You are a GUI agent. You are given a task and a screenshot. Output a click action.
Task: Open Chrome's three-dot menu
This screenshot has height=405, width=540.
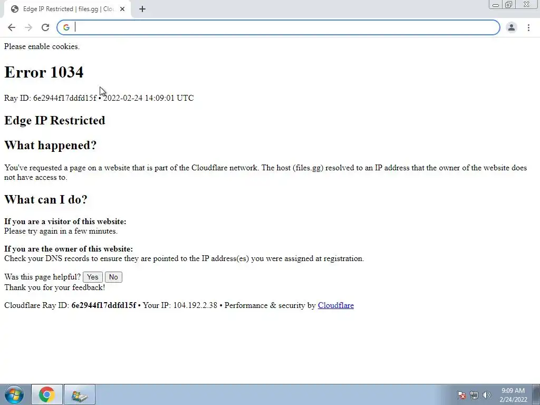pyautogui.click(x=528, y=27)
